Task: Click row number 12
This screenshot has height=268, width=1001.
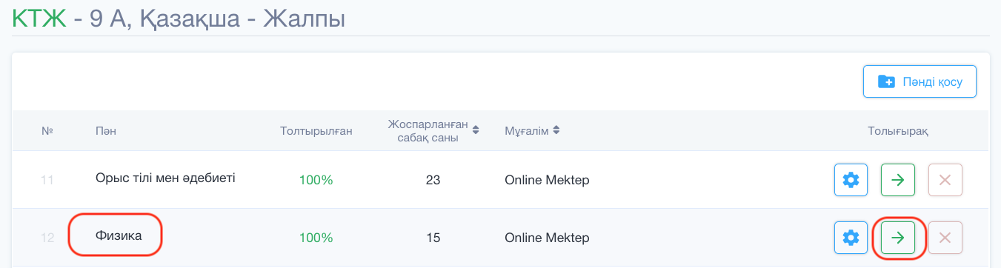Action: pyautogui.click(x=47, y=238)
